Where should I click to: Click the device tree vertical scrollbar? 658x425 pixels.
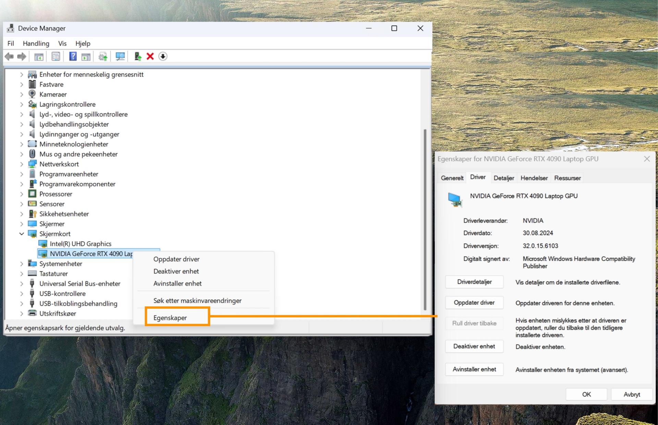[425, 219]
